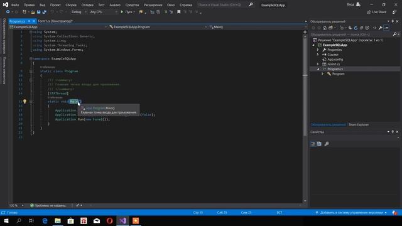
Task: Select Categorized view in Properties panel
Action: pos(313,144)
